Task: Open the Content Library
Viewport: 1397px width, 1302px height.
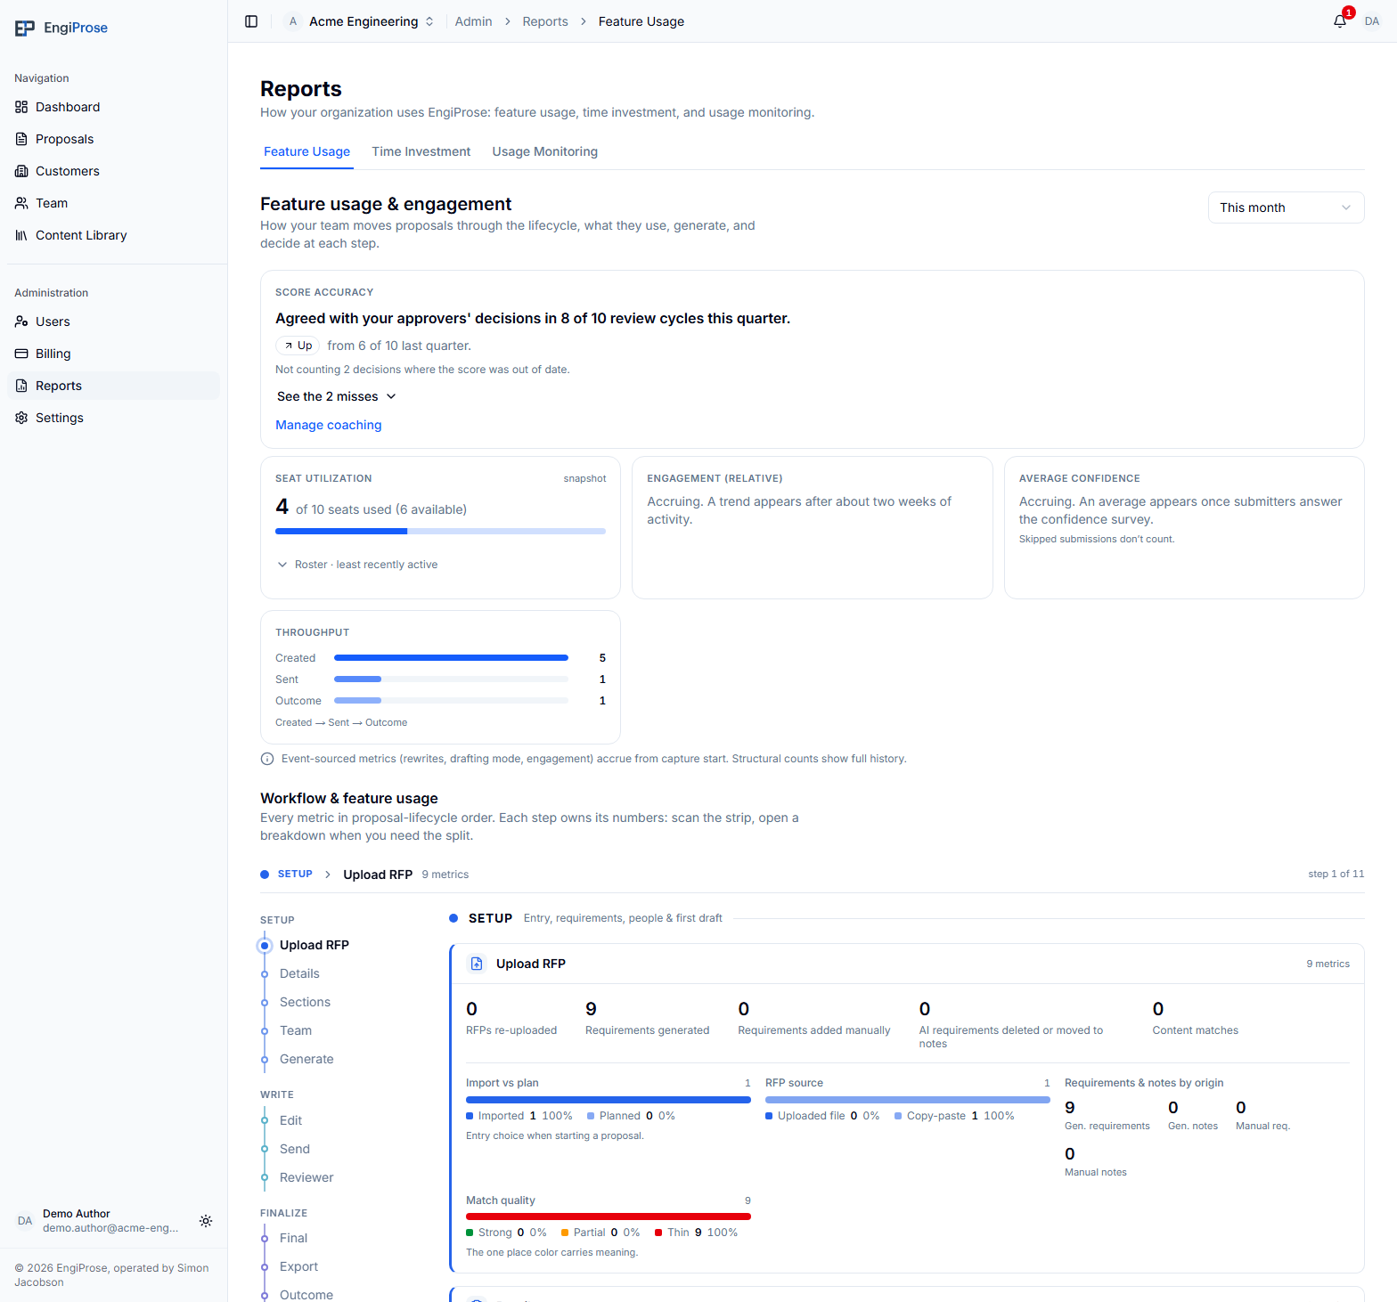Action: pos(113,235)
